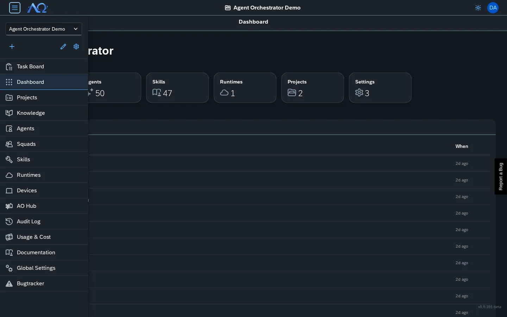507x317 pixels.
Task: Click the AO Hub puzzle icon
Action: pos(9,206)
